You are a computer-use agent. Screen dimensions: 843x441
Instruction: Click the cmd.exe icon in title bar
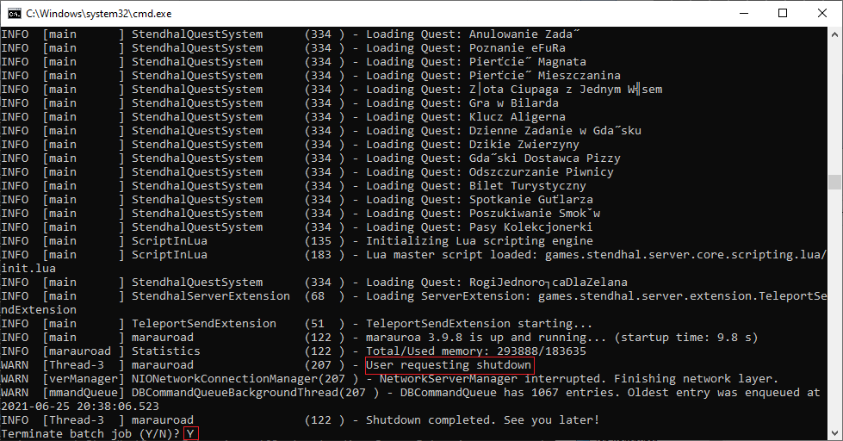click(x=14, y=14)
